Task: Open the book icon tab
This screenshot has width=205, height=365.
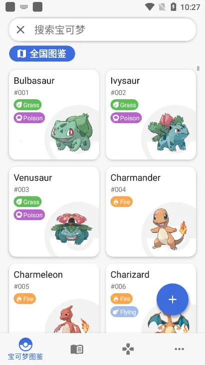Action: (x=77, y=349)
